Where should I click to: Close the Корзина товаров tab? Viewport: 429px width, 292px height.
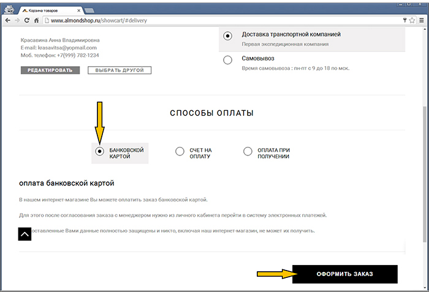tap(79, 10)
